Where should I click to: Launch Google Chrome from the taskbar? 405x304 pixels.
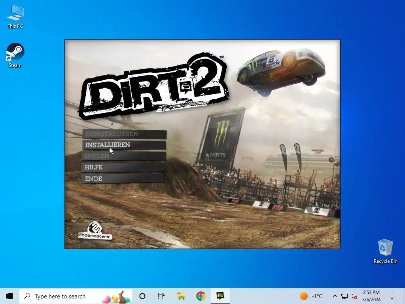tap(201, 296)
